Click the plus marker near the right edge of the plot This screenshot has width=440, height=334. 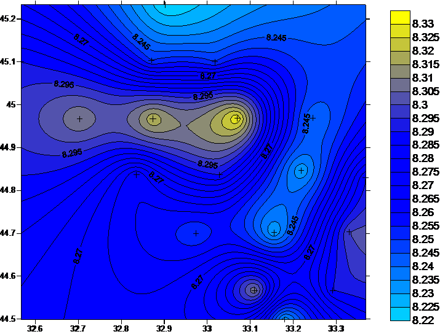(x=349, y=232)
